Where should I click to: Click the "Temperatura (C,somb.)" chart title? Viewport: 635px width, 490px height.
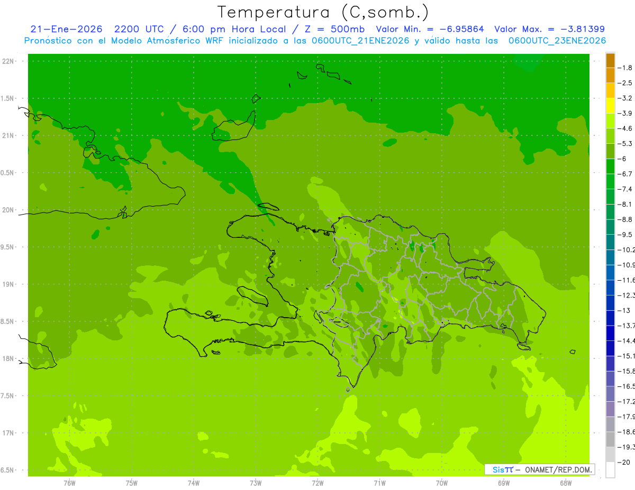tap(323, 13)
